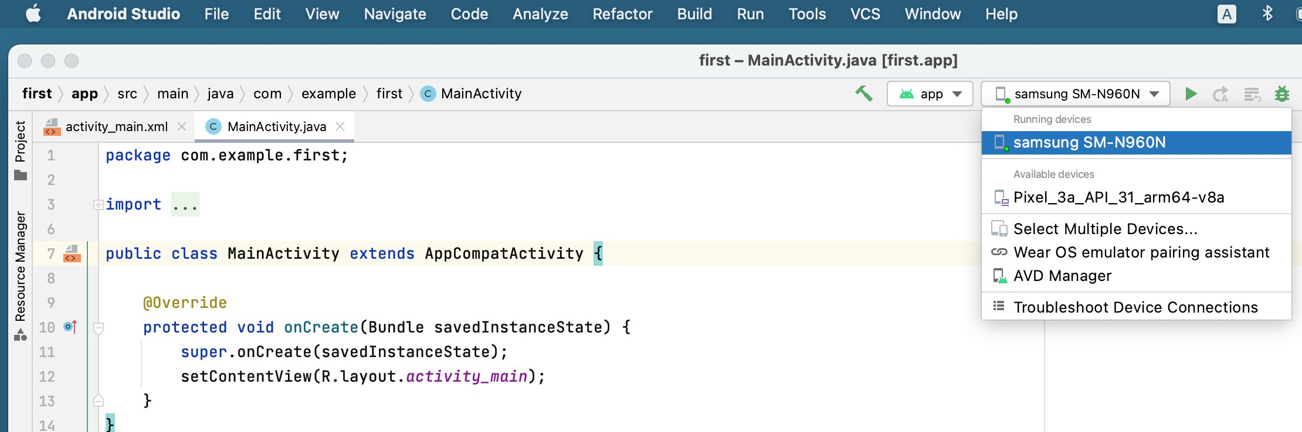Start debugging with the bug icon
This screenshot has height=432, width=1302.
[1282, 94]
